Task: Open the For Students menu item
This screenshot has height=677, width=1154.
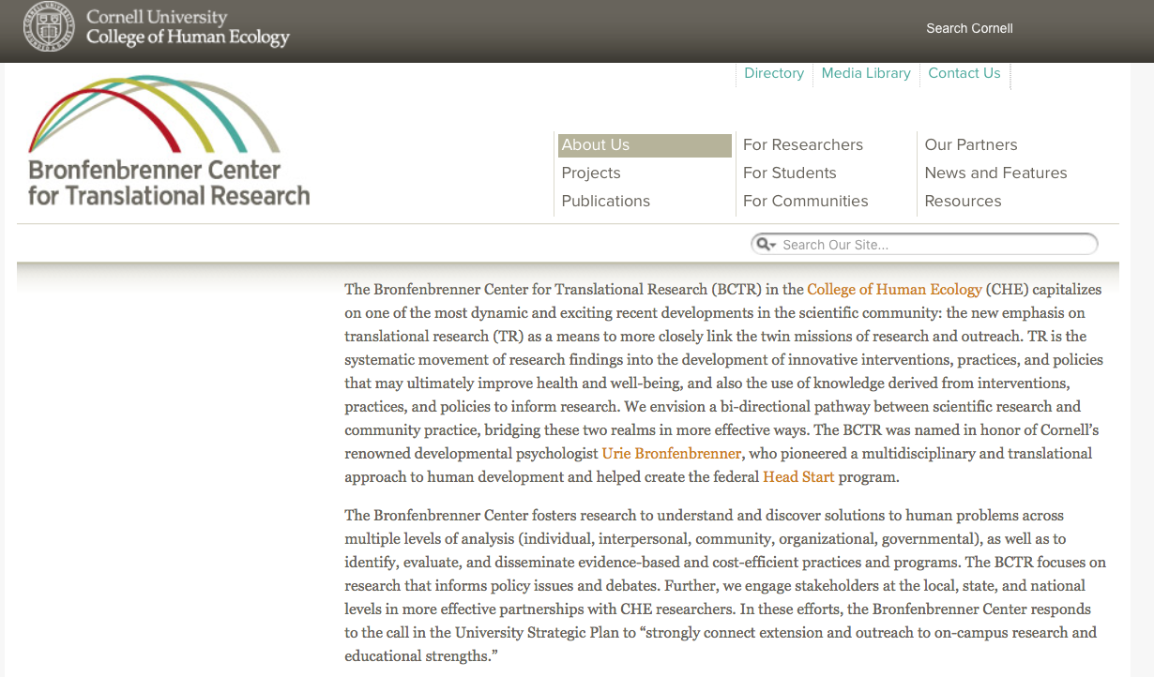Action: pos(789,173)
